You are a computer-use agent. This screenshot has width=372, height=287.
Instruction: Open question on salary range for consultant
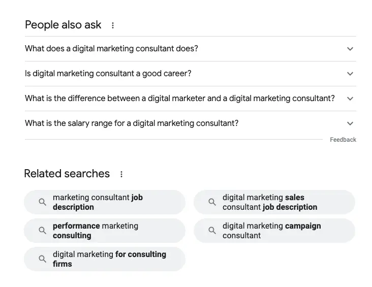pyautogui.click(x=132, y=123)
